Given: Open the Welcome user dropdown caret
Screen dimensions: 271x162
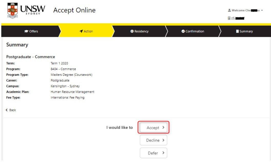Looking at the screenshot, I should coord(262,11).
